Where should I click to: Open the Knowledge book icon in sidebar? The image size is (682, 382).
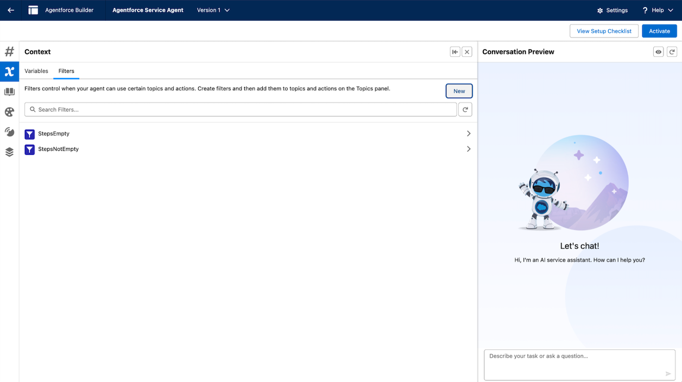tap(9, 91)
